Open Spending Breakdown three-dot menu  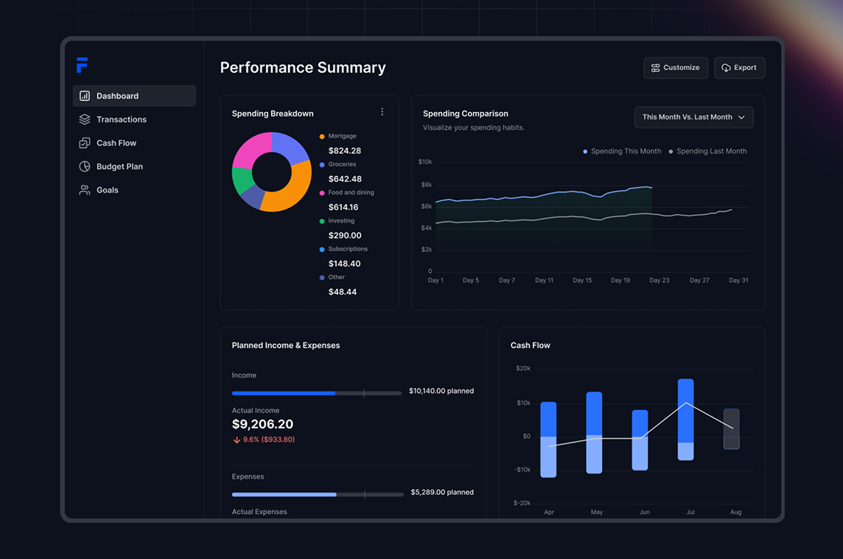point(382,112)
